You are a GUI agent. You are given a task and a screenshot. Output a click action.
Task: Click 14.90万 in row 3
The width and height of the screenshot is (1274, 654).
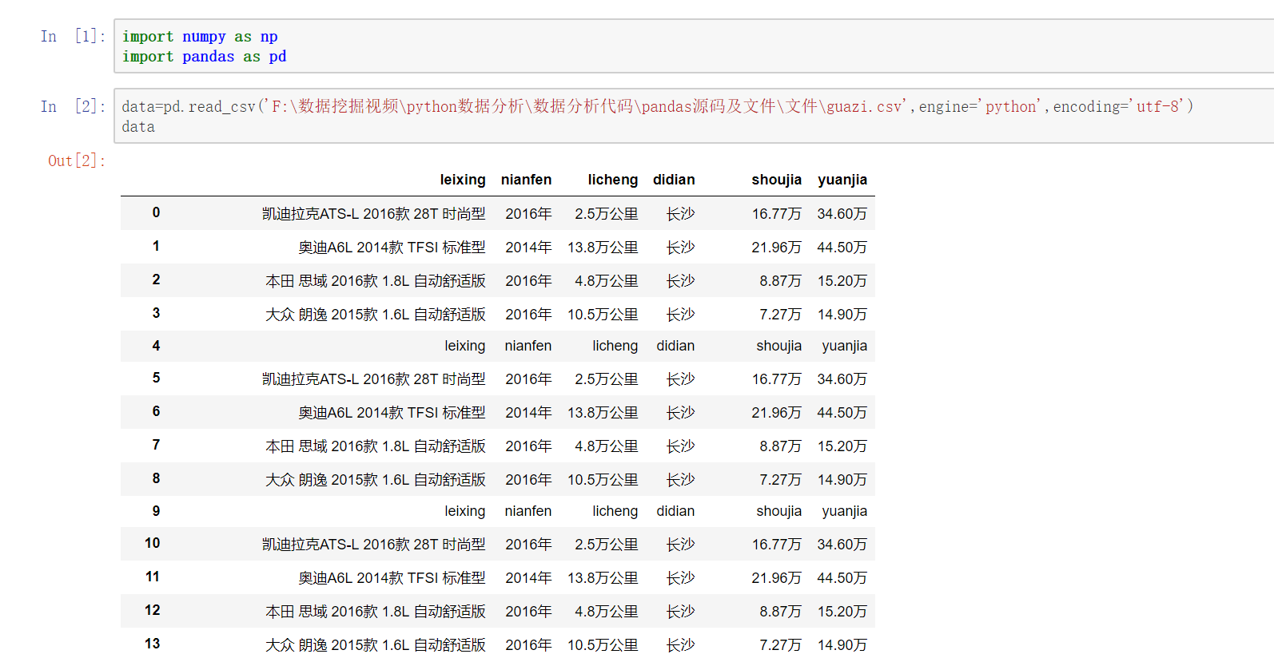click(842, 315)
